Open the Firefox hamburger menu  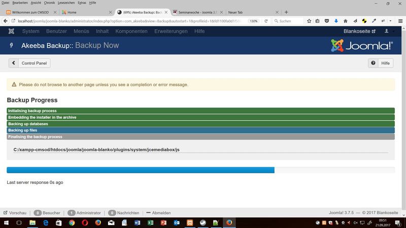click(x=400, y=21)
